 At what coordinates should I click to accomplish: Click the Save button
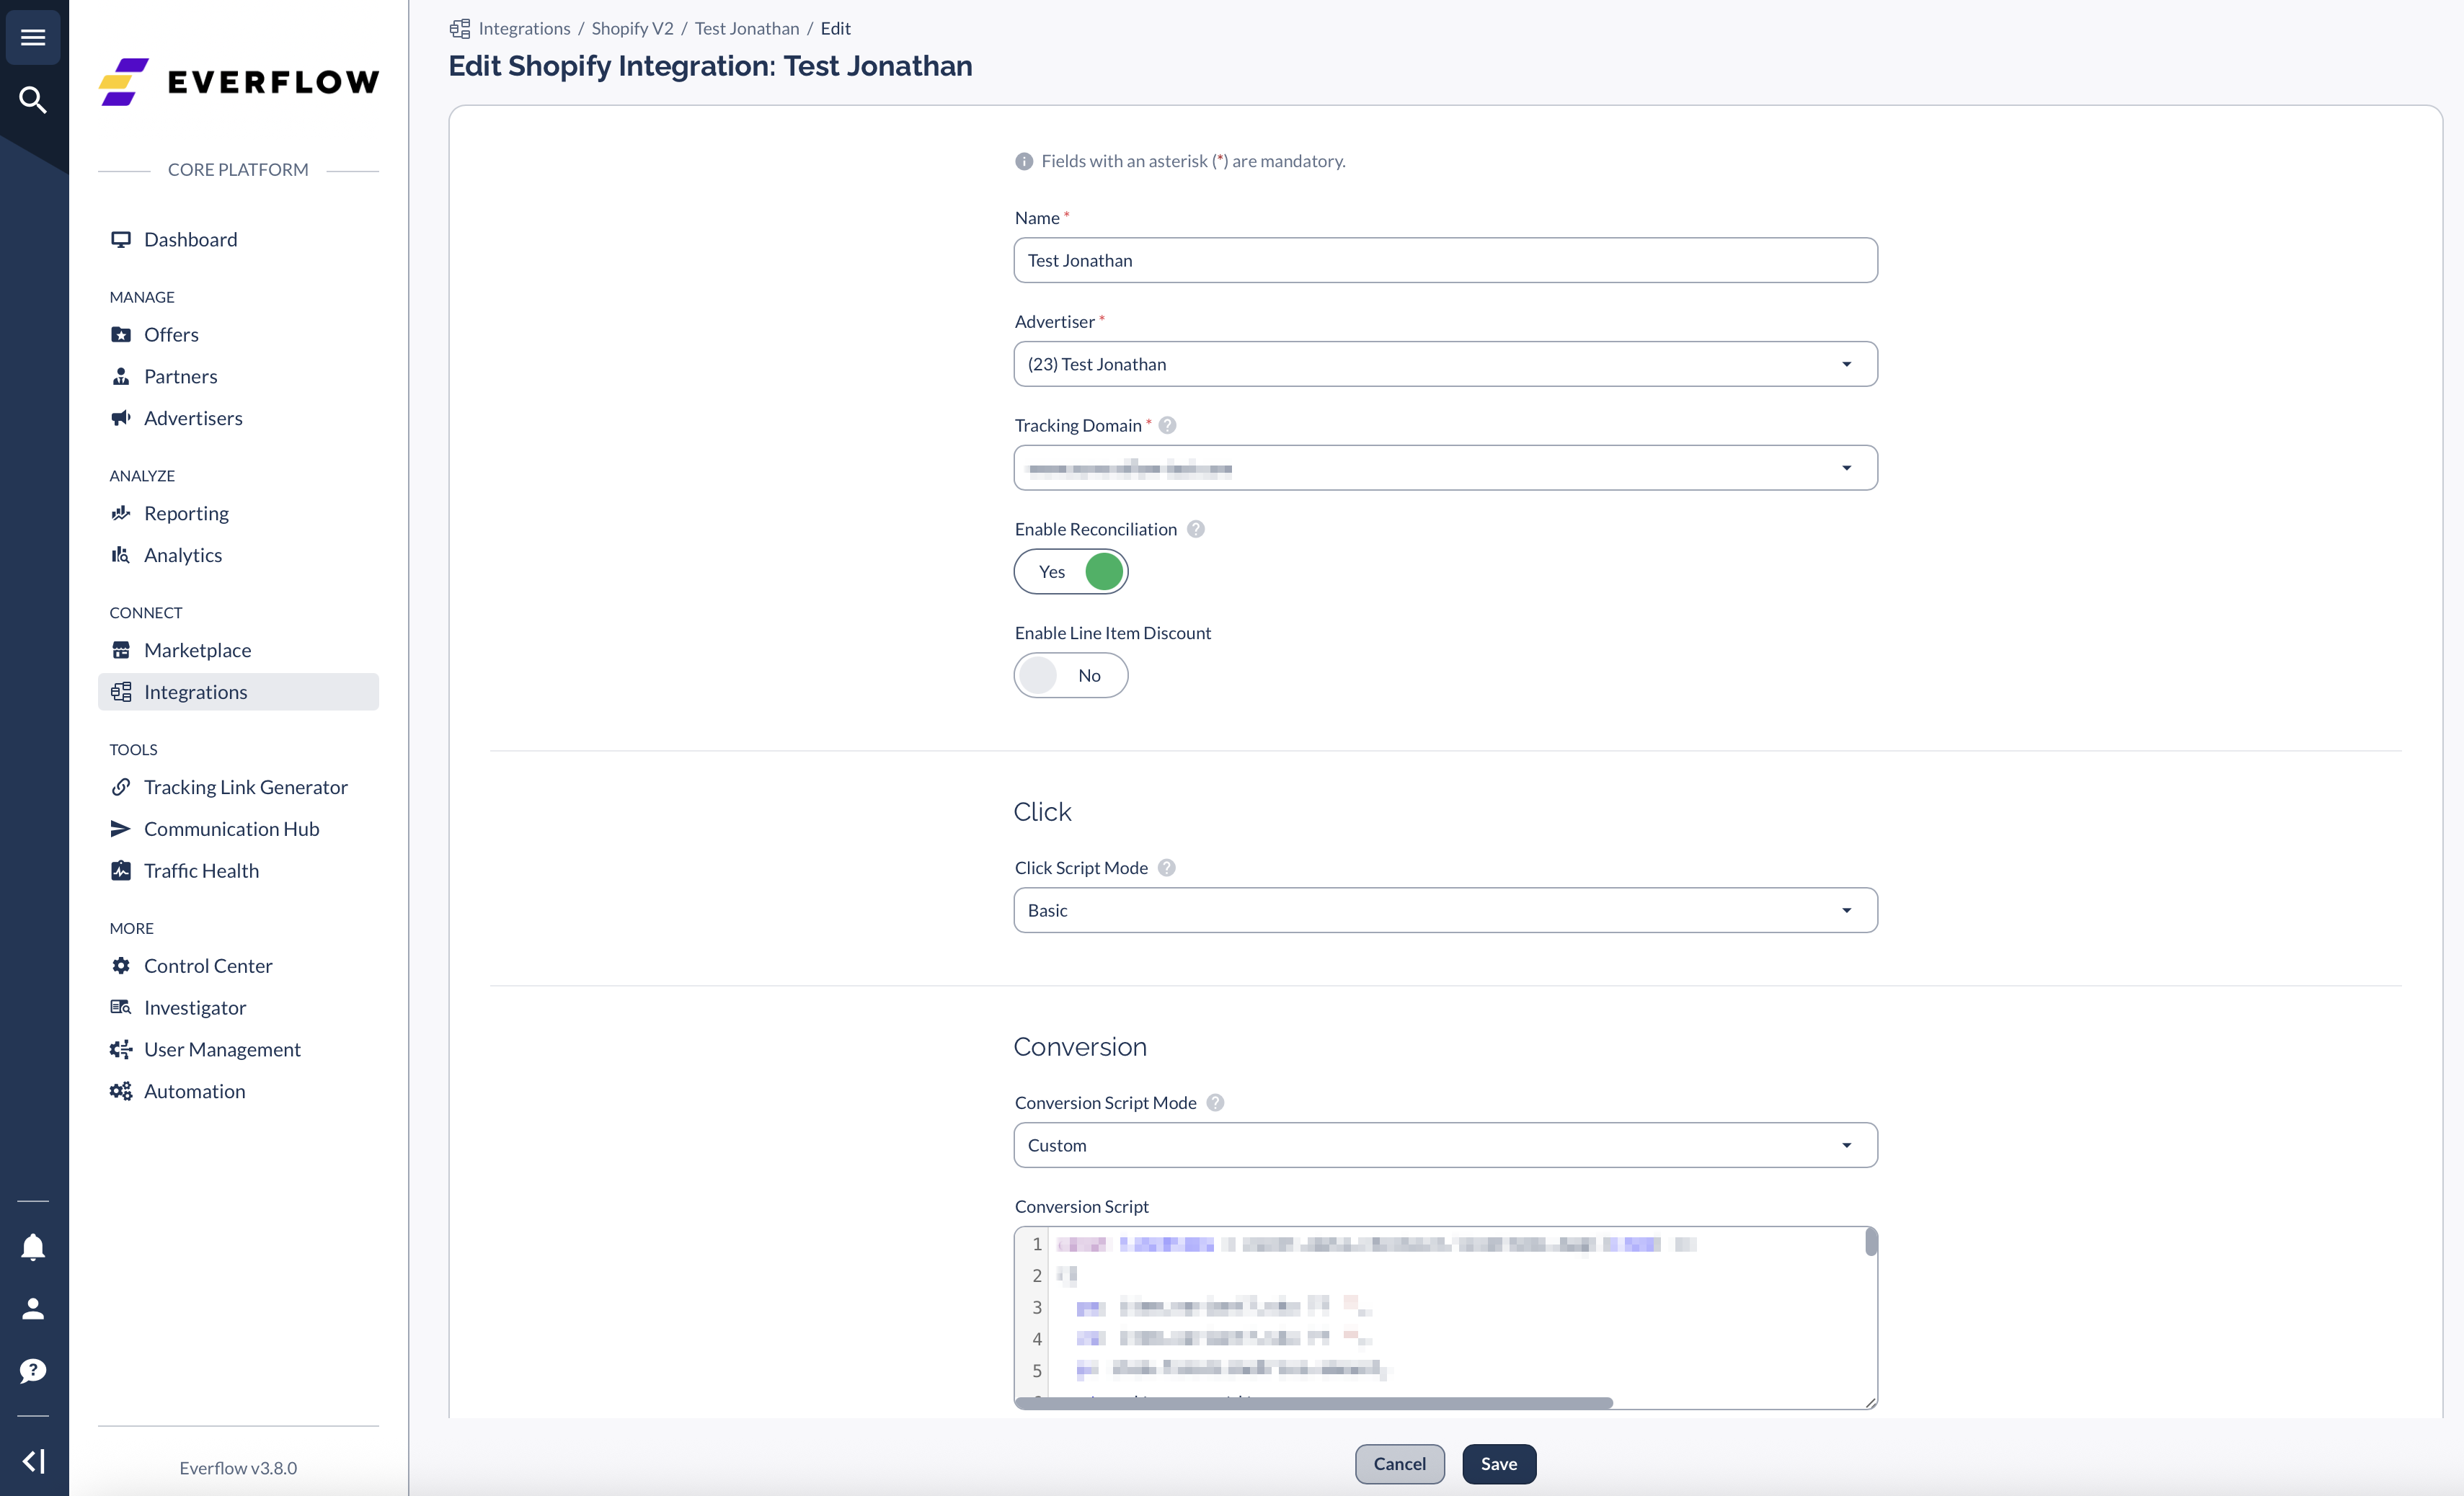(x=1499, y=1464)
